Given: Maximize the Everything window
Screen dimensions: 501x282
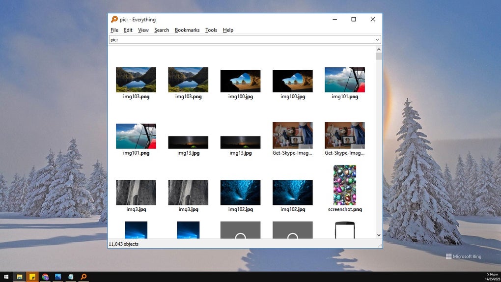Looking at the screenshot, I should 354,20.
